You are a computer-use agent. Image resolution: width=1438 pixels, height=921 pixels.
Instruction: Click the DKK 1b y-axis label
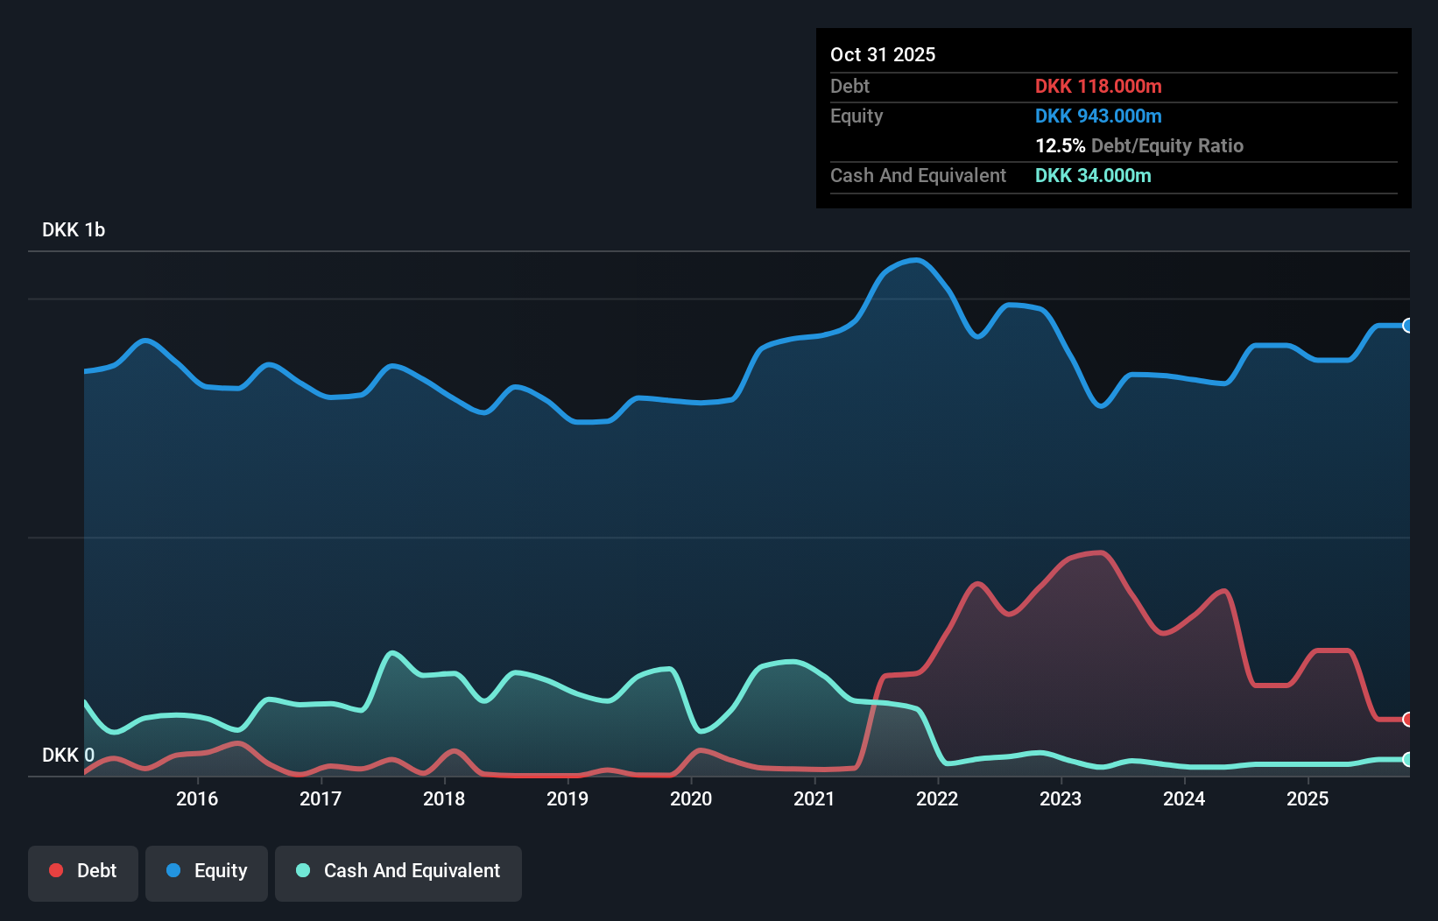point(74,229)
